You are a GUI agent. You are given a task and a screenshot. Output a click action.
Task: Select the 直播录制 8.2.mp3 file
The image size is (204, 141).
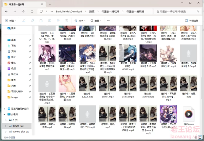[x=188, y=56]
